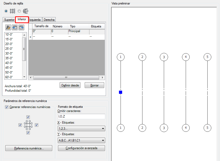Screen dimensions: 220x161
Task: Click the table horizontal scroll right arrow
Action: tap(103, 77)
